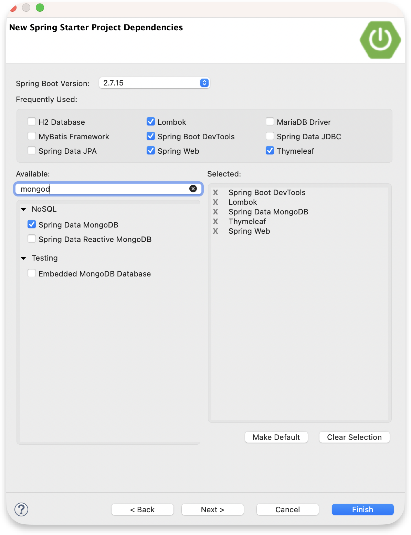Remove Thymeleaf from the Selected list via X
411x535 pixels.
(215, 221)
